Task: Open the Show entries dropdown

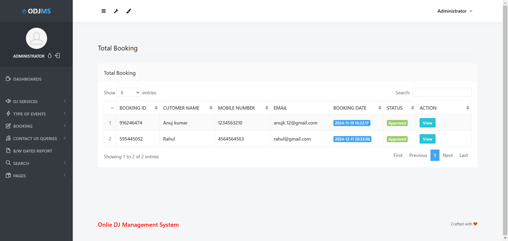Action: pos(129,92)
